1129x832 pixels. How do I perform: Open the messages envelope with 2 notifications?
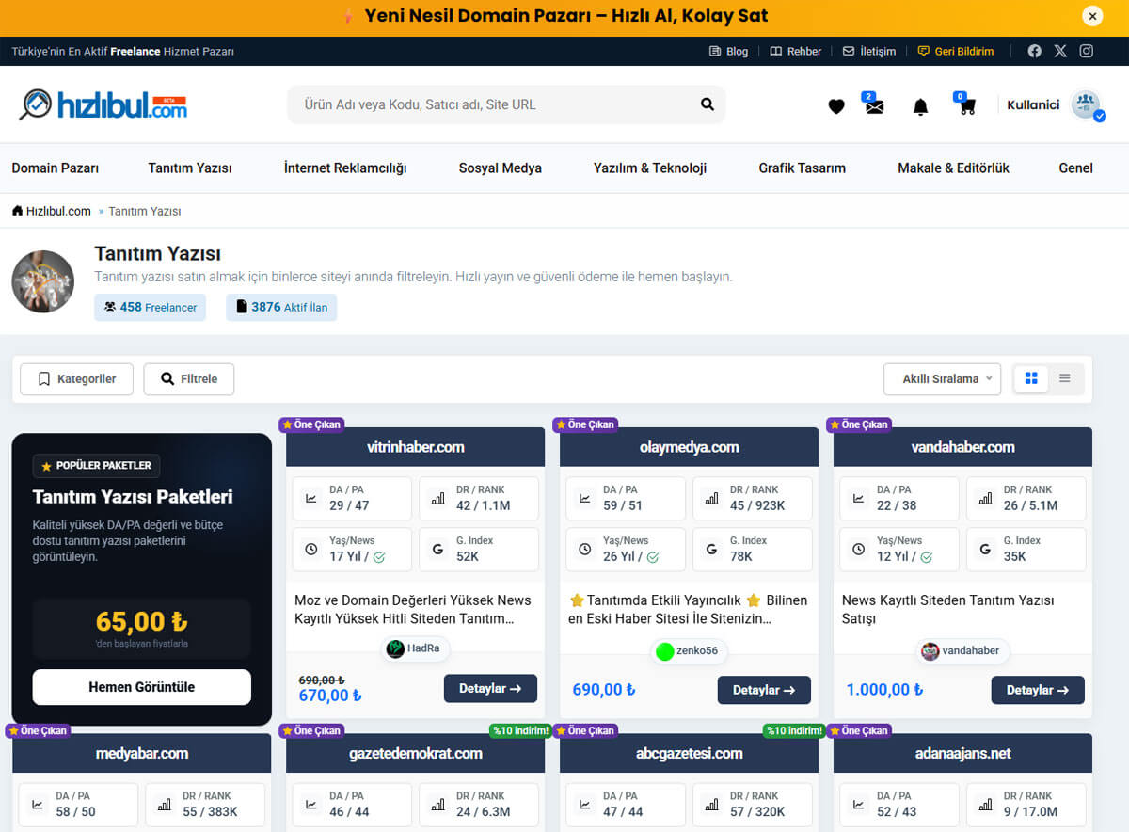873,106
